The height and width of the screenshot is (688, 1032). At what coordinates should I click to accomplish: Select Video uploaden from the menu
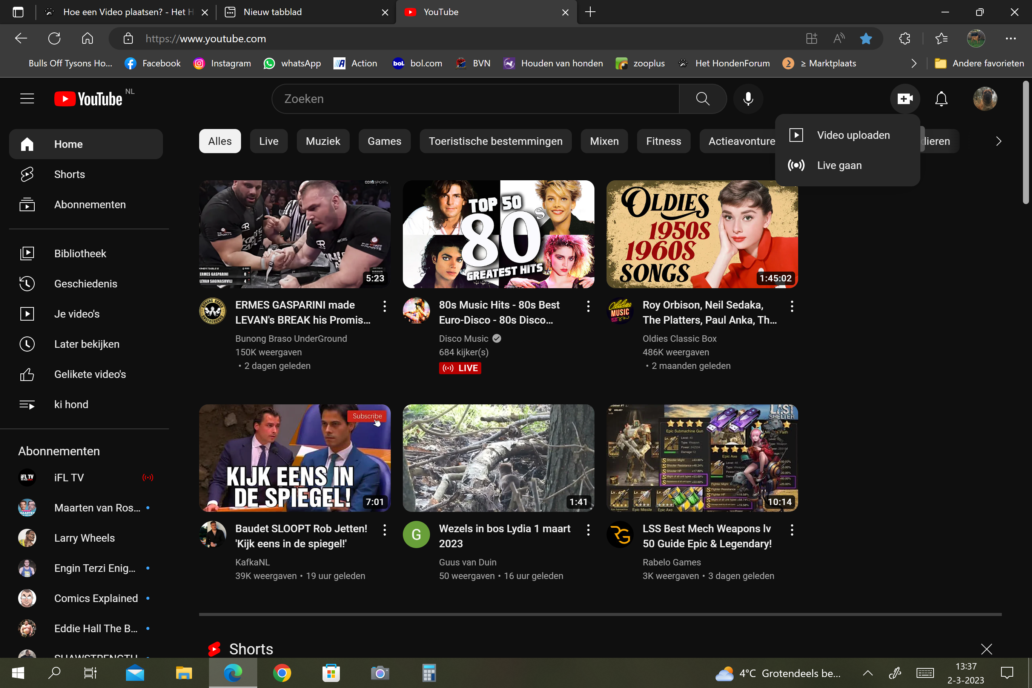(853, 135)
